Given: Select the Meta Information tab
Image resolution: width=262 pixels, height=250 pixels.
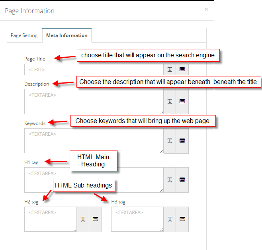Looking at the screenshot, I should [x=67, y=35].
